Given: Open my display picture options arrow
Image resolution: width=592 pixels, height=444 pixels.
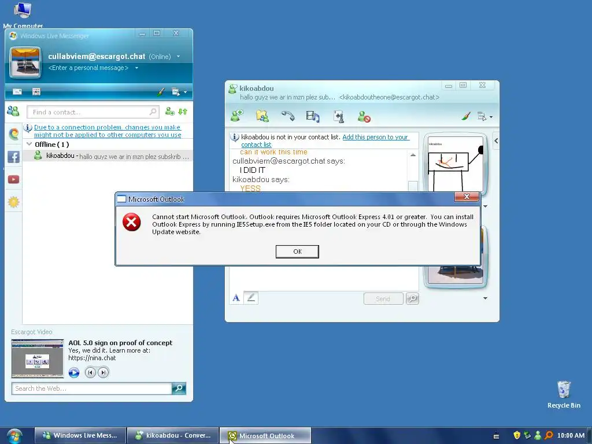Looking at the screenshot, I should click(485, 298).
